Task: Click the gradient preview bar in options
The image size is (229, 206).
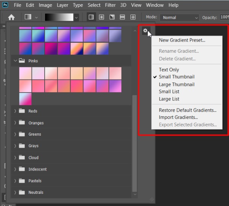Action: [x=59, y=18]
